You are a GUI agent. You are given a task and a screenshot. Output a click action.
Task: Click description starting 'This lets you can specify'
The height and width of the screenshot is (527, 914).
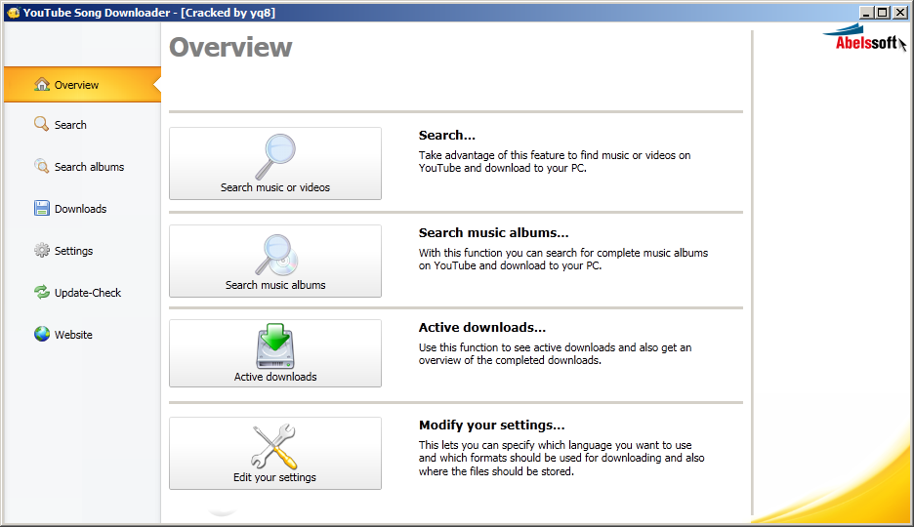(561, 459)
